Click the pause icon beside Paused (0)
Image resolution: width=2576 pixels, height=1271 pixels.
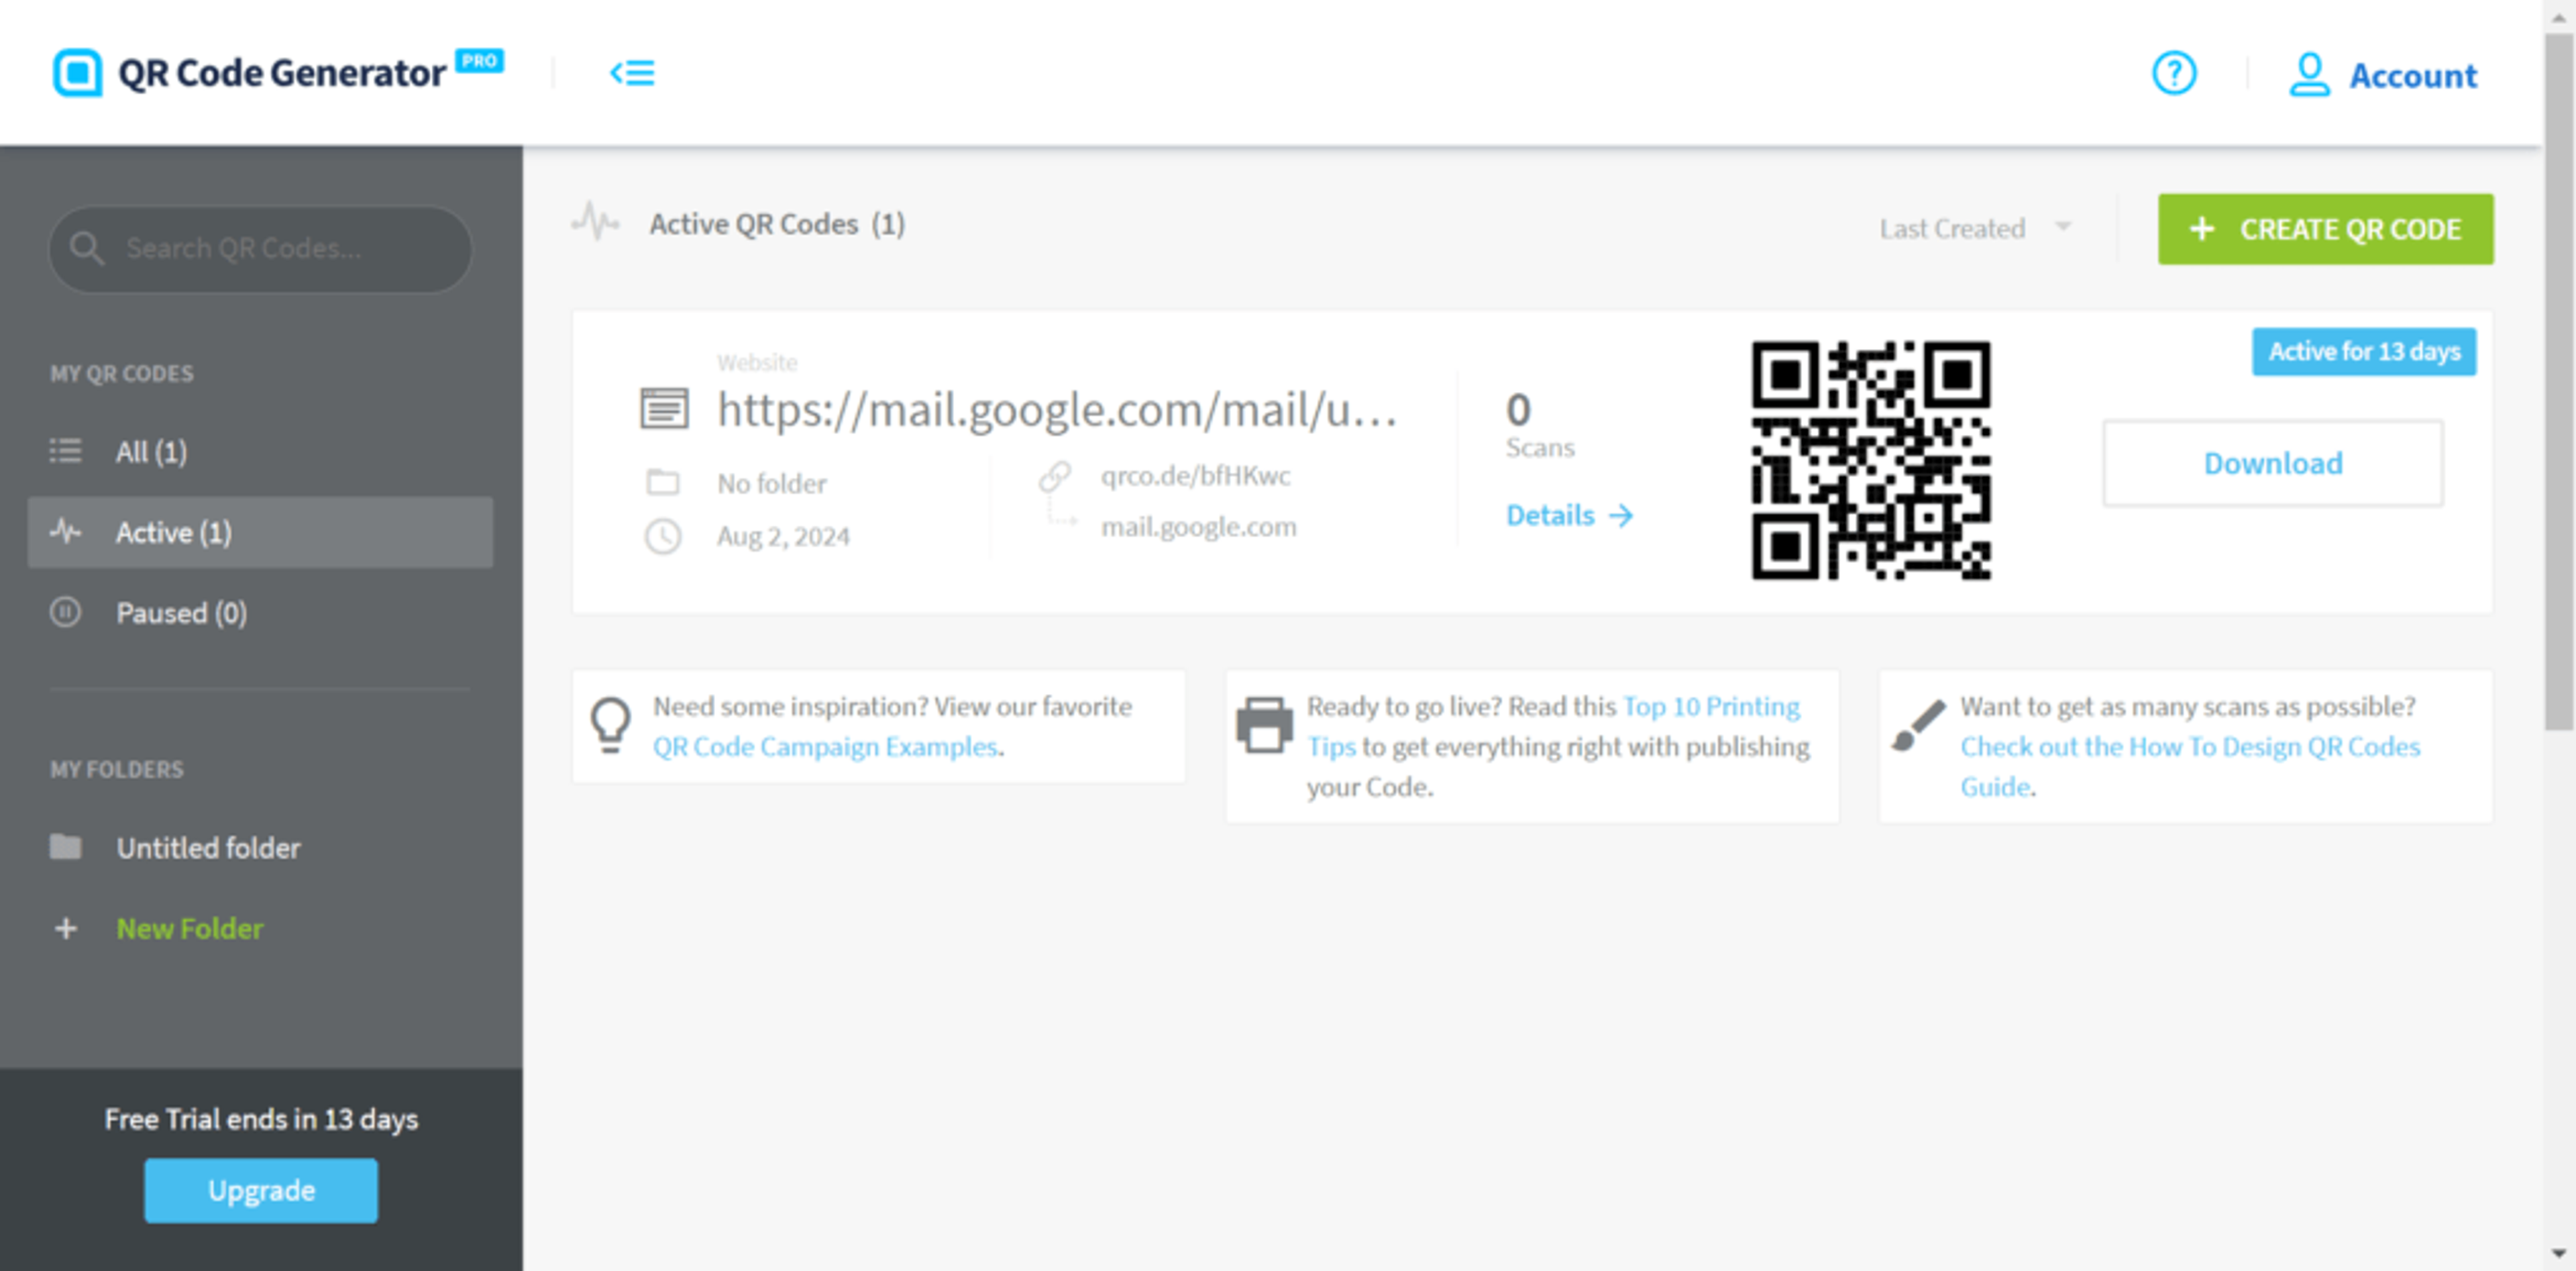[66, 612]
